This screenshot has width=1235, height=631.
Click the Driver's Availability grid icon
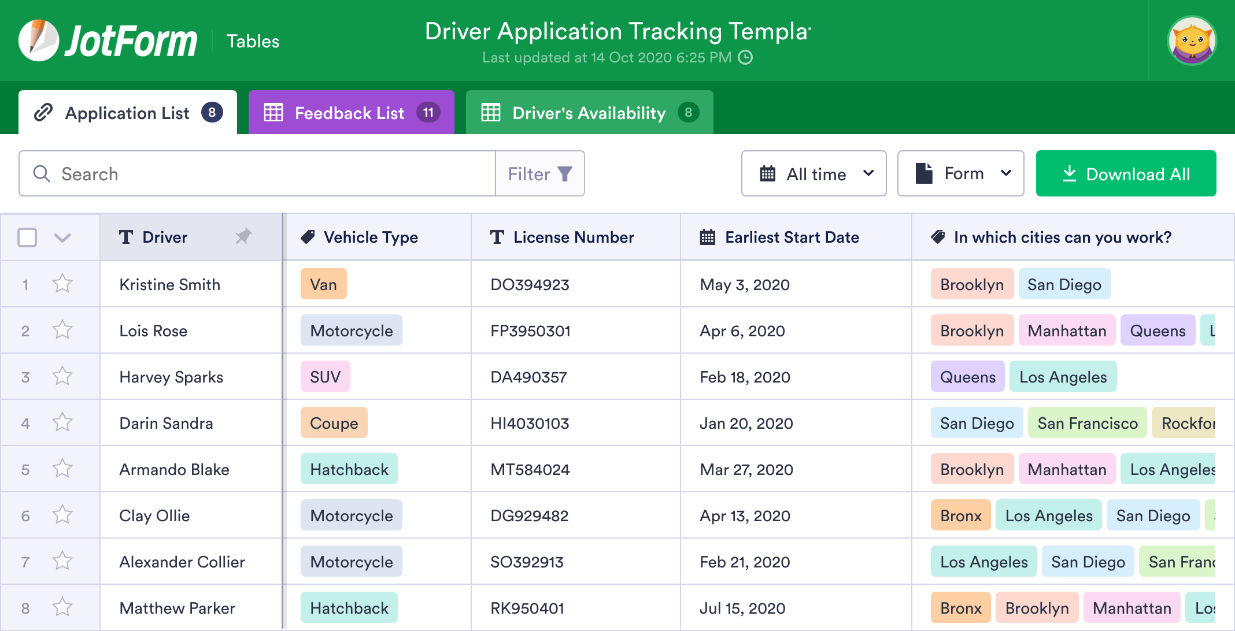tap(490, 112)
